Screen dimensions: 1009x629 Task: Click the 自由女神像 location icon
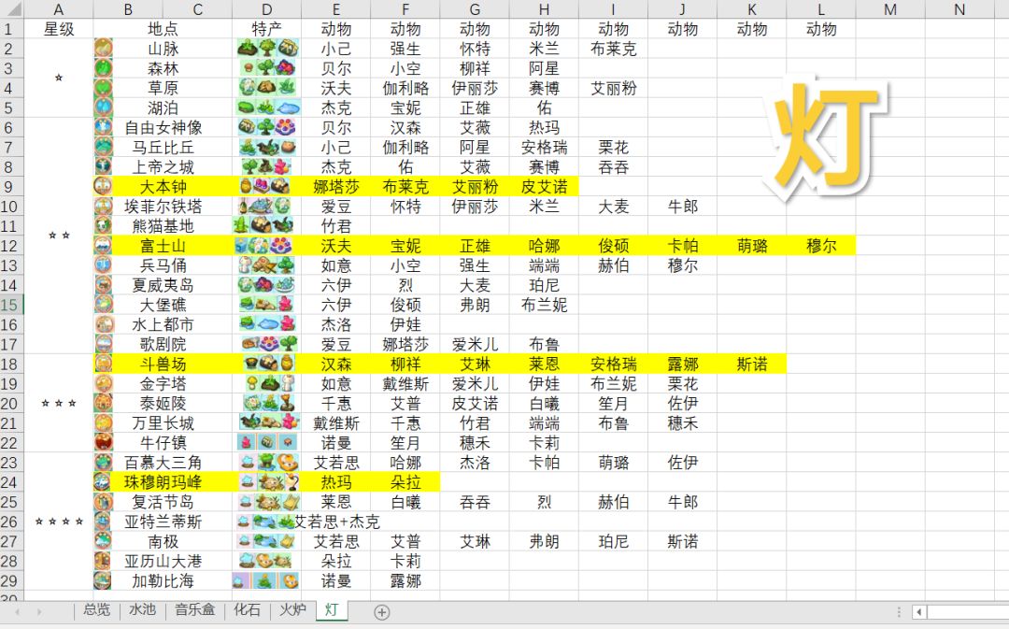[x=103, y=127]
